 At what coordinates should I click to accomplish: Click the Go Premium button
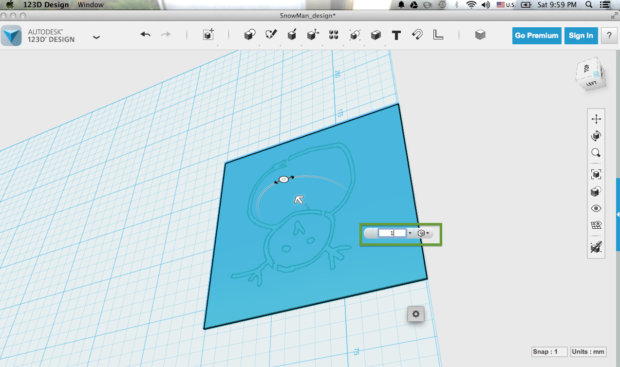[x=536, y=36]
